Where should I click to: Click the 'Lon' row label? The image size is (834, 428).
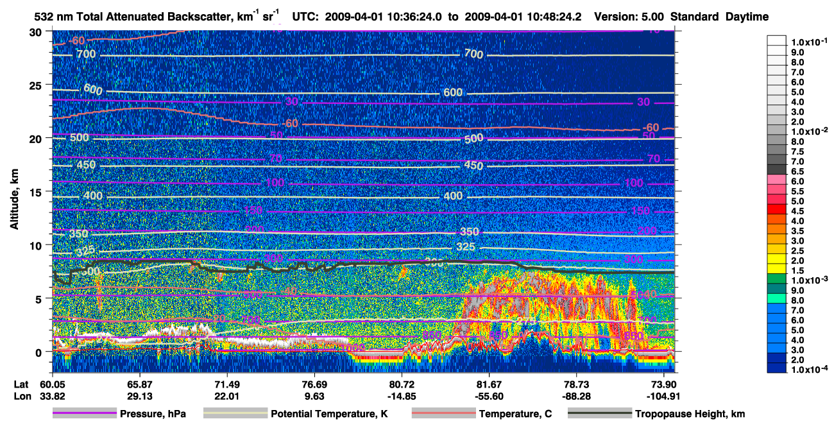pyautogui.click(x=21, y=396)
